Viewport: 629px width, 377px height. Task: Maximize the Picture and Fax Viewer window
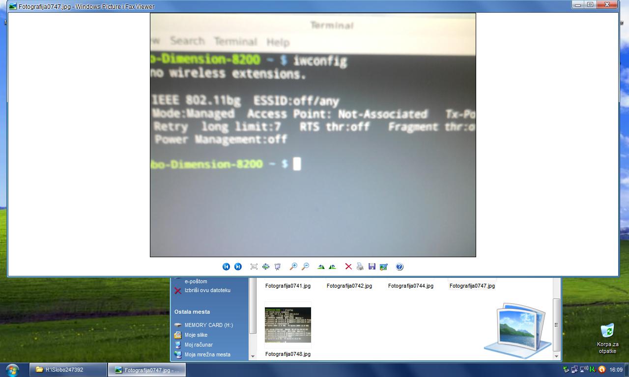click(x=590, y=5)
